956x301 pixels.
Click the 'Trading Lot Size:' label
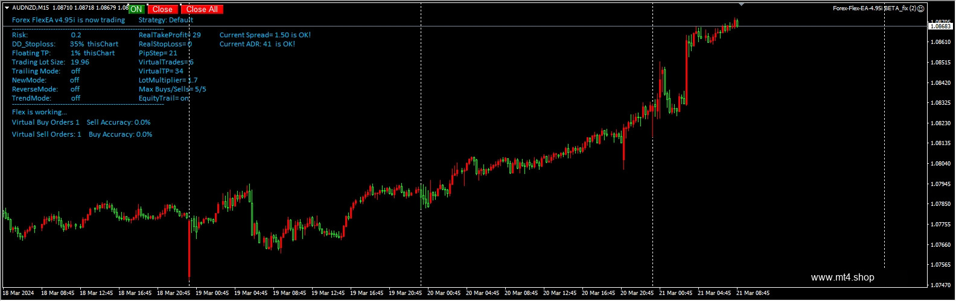tap(39, 62)
